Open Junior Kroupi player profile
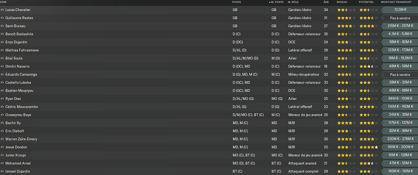The image size is (418, 175). tap(16, 155)
